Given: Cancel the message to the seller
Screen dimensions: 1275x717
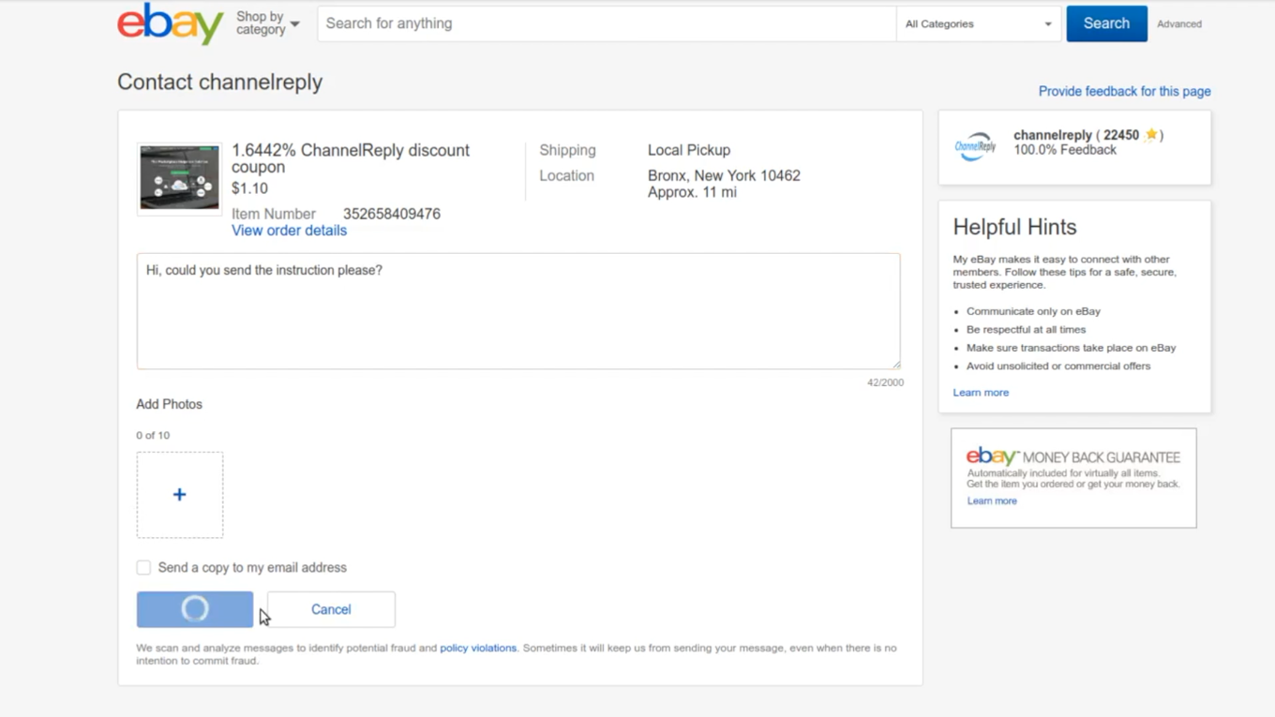Looking at the screenshot, I should point(331,609).
